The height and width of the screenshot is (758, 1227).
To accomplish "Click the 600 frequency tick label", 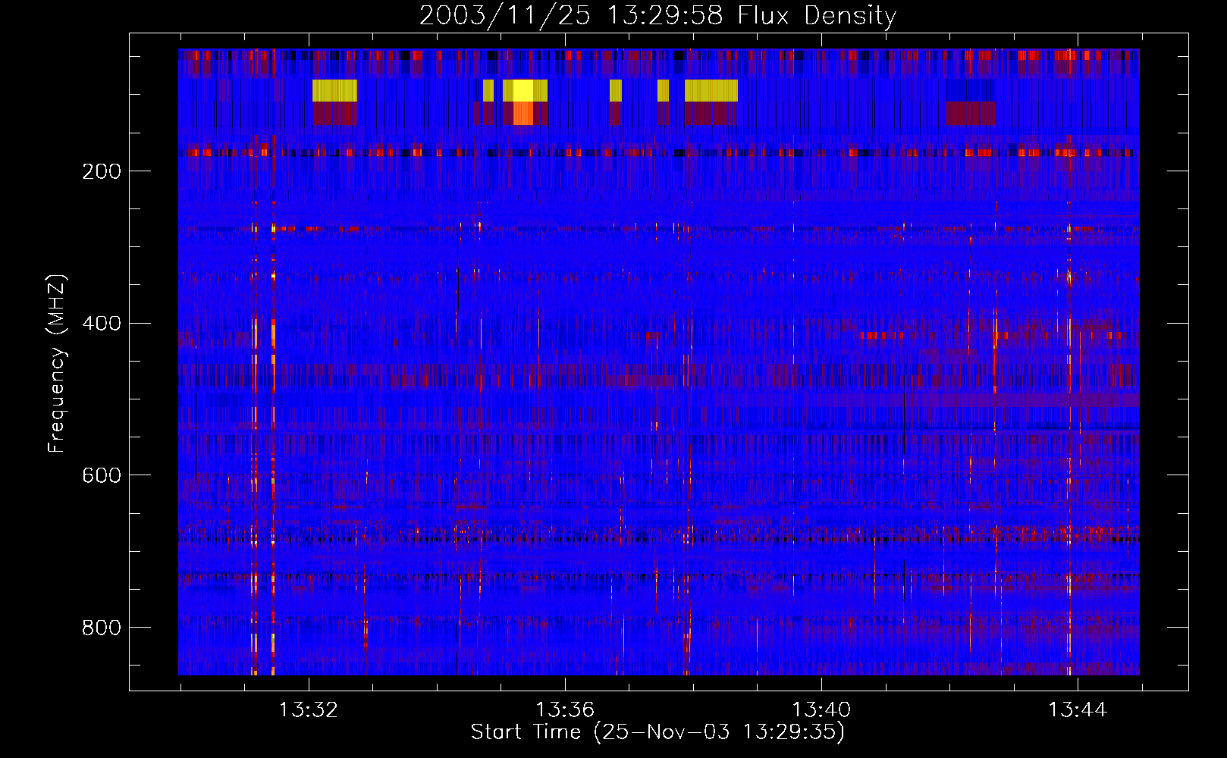I will (x=102, y=475).
